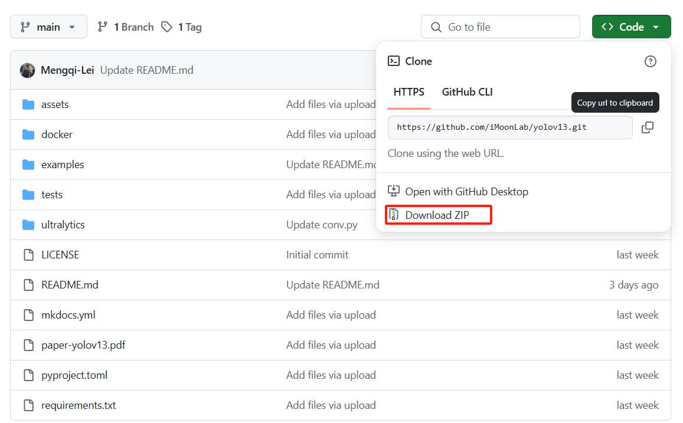Open the mkdocs.yml file
The height and width of the screenshot is (423, 683).
pos(68,314)
